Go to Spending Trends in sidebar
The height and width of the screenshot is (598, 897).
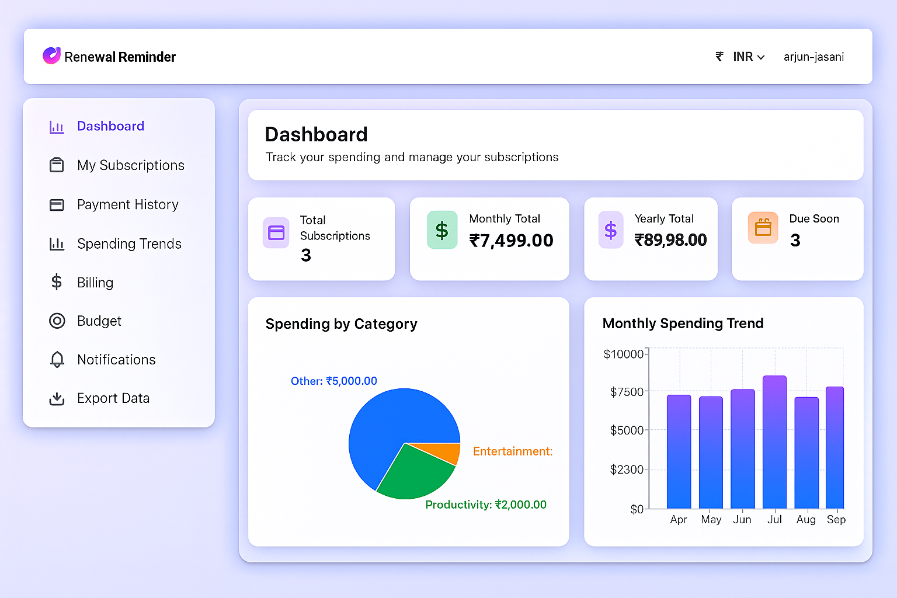[129, 244]
